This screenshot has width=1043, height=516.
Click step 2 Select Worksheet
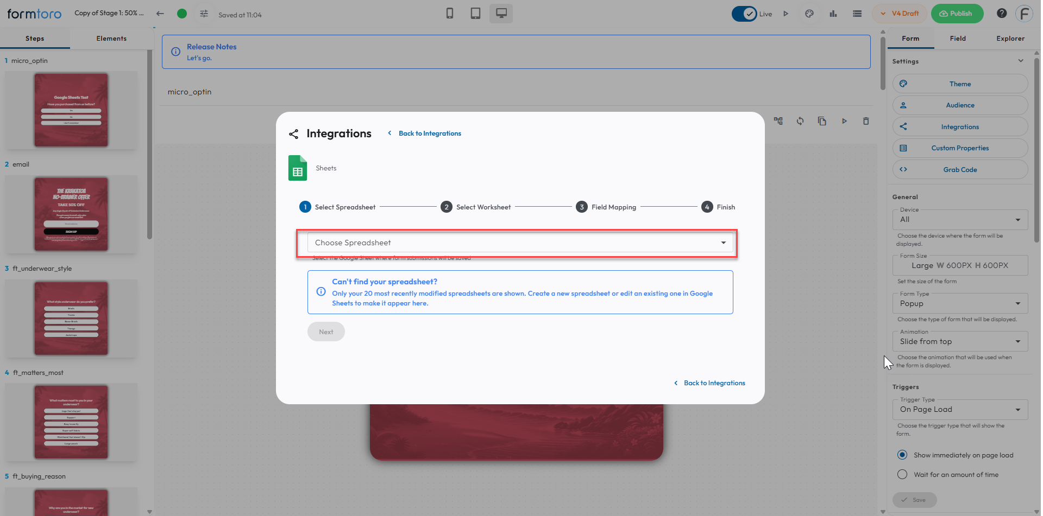click(x=475, y=207)
